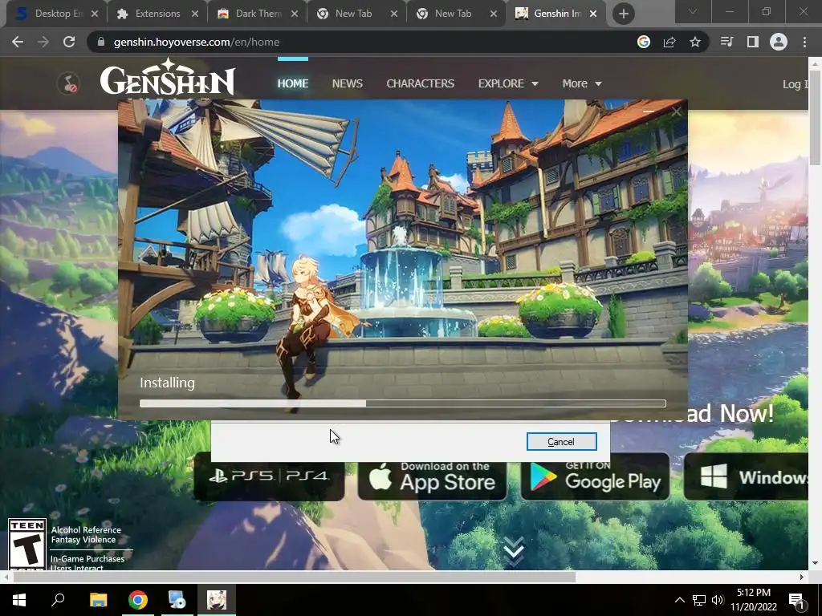Get it on Google Play button
This screenshot has height=616, width=822.
tap(595, 476)
